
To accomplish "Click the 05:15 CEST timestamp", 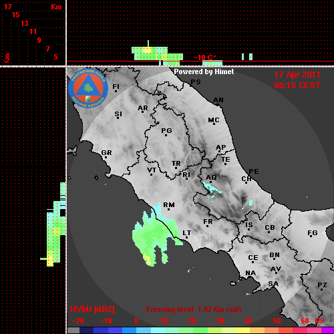I will 297,86.
